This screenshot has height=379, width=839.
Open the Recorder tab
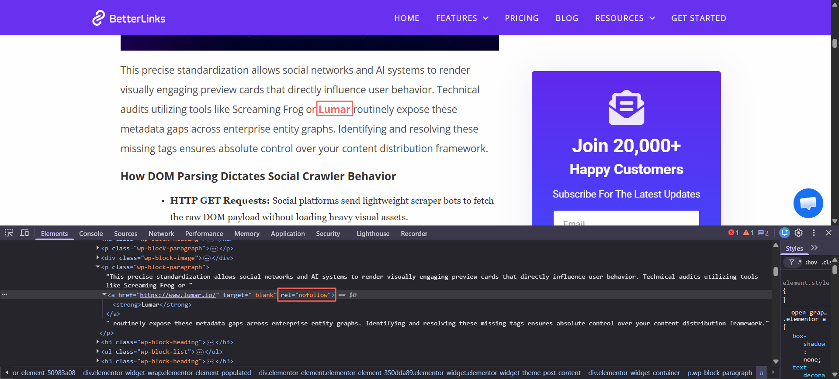414,234
